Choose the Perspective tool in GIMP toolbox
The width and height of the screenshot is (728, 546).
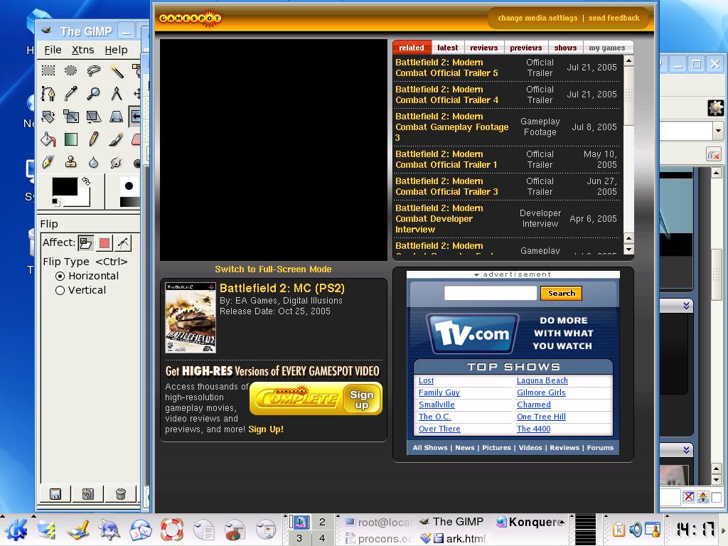coord(116,116)
